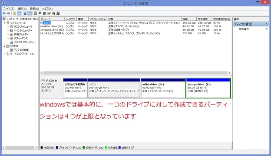This screenshot has width=271, height=156.
Task: Open the ファイル(F) menu
Action: coord(9,9)
